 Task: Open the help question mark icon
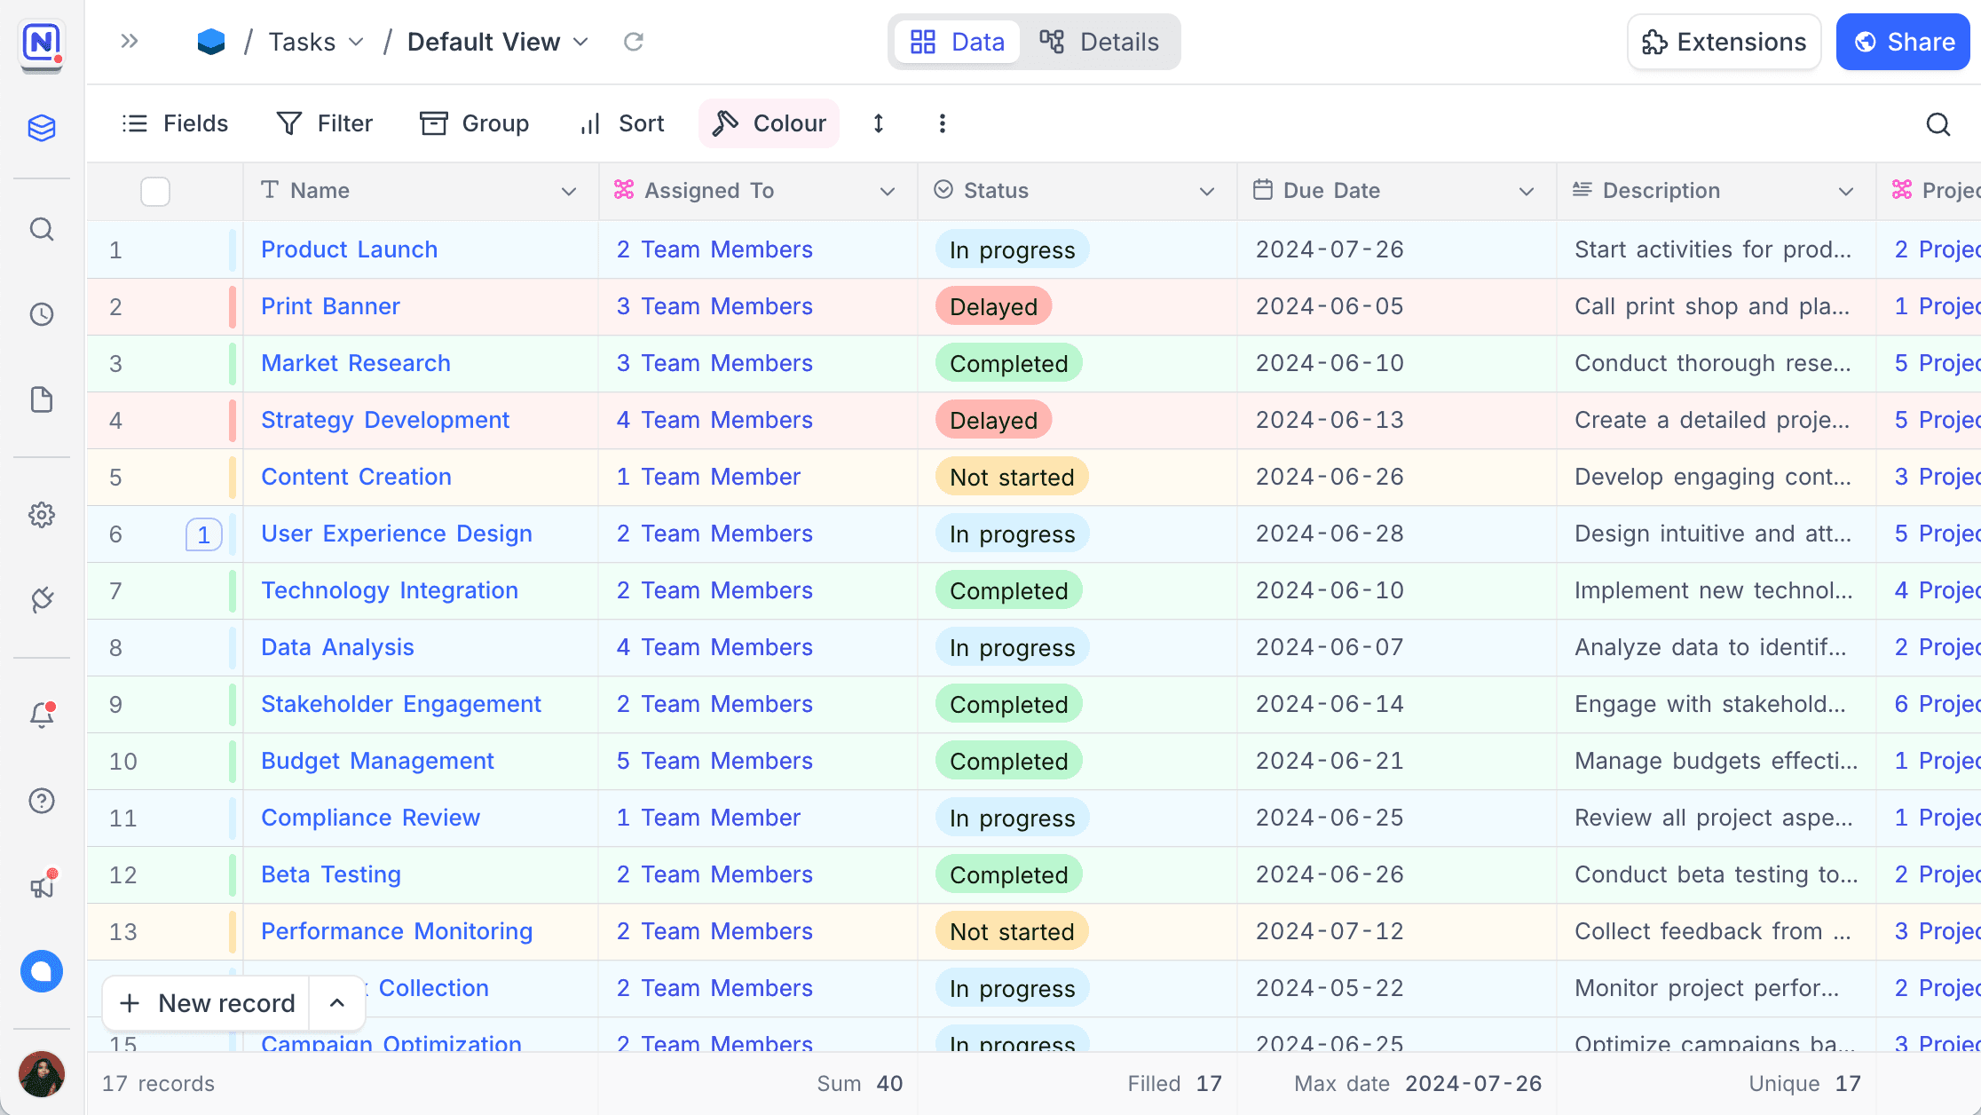click(42, 801)
